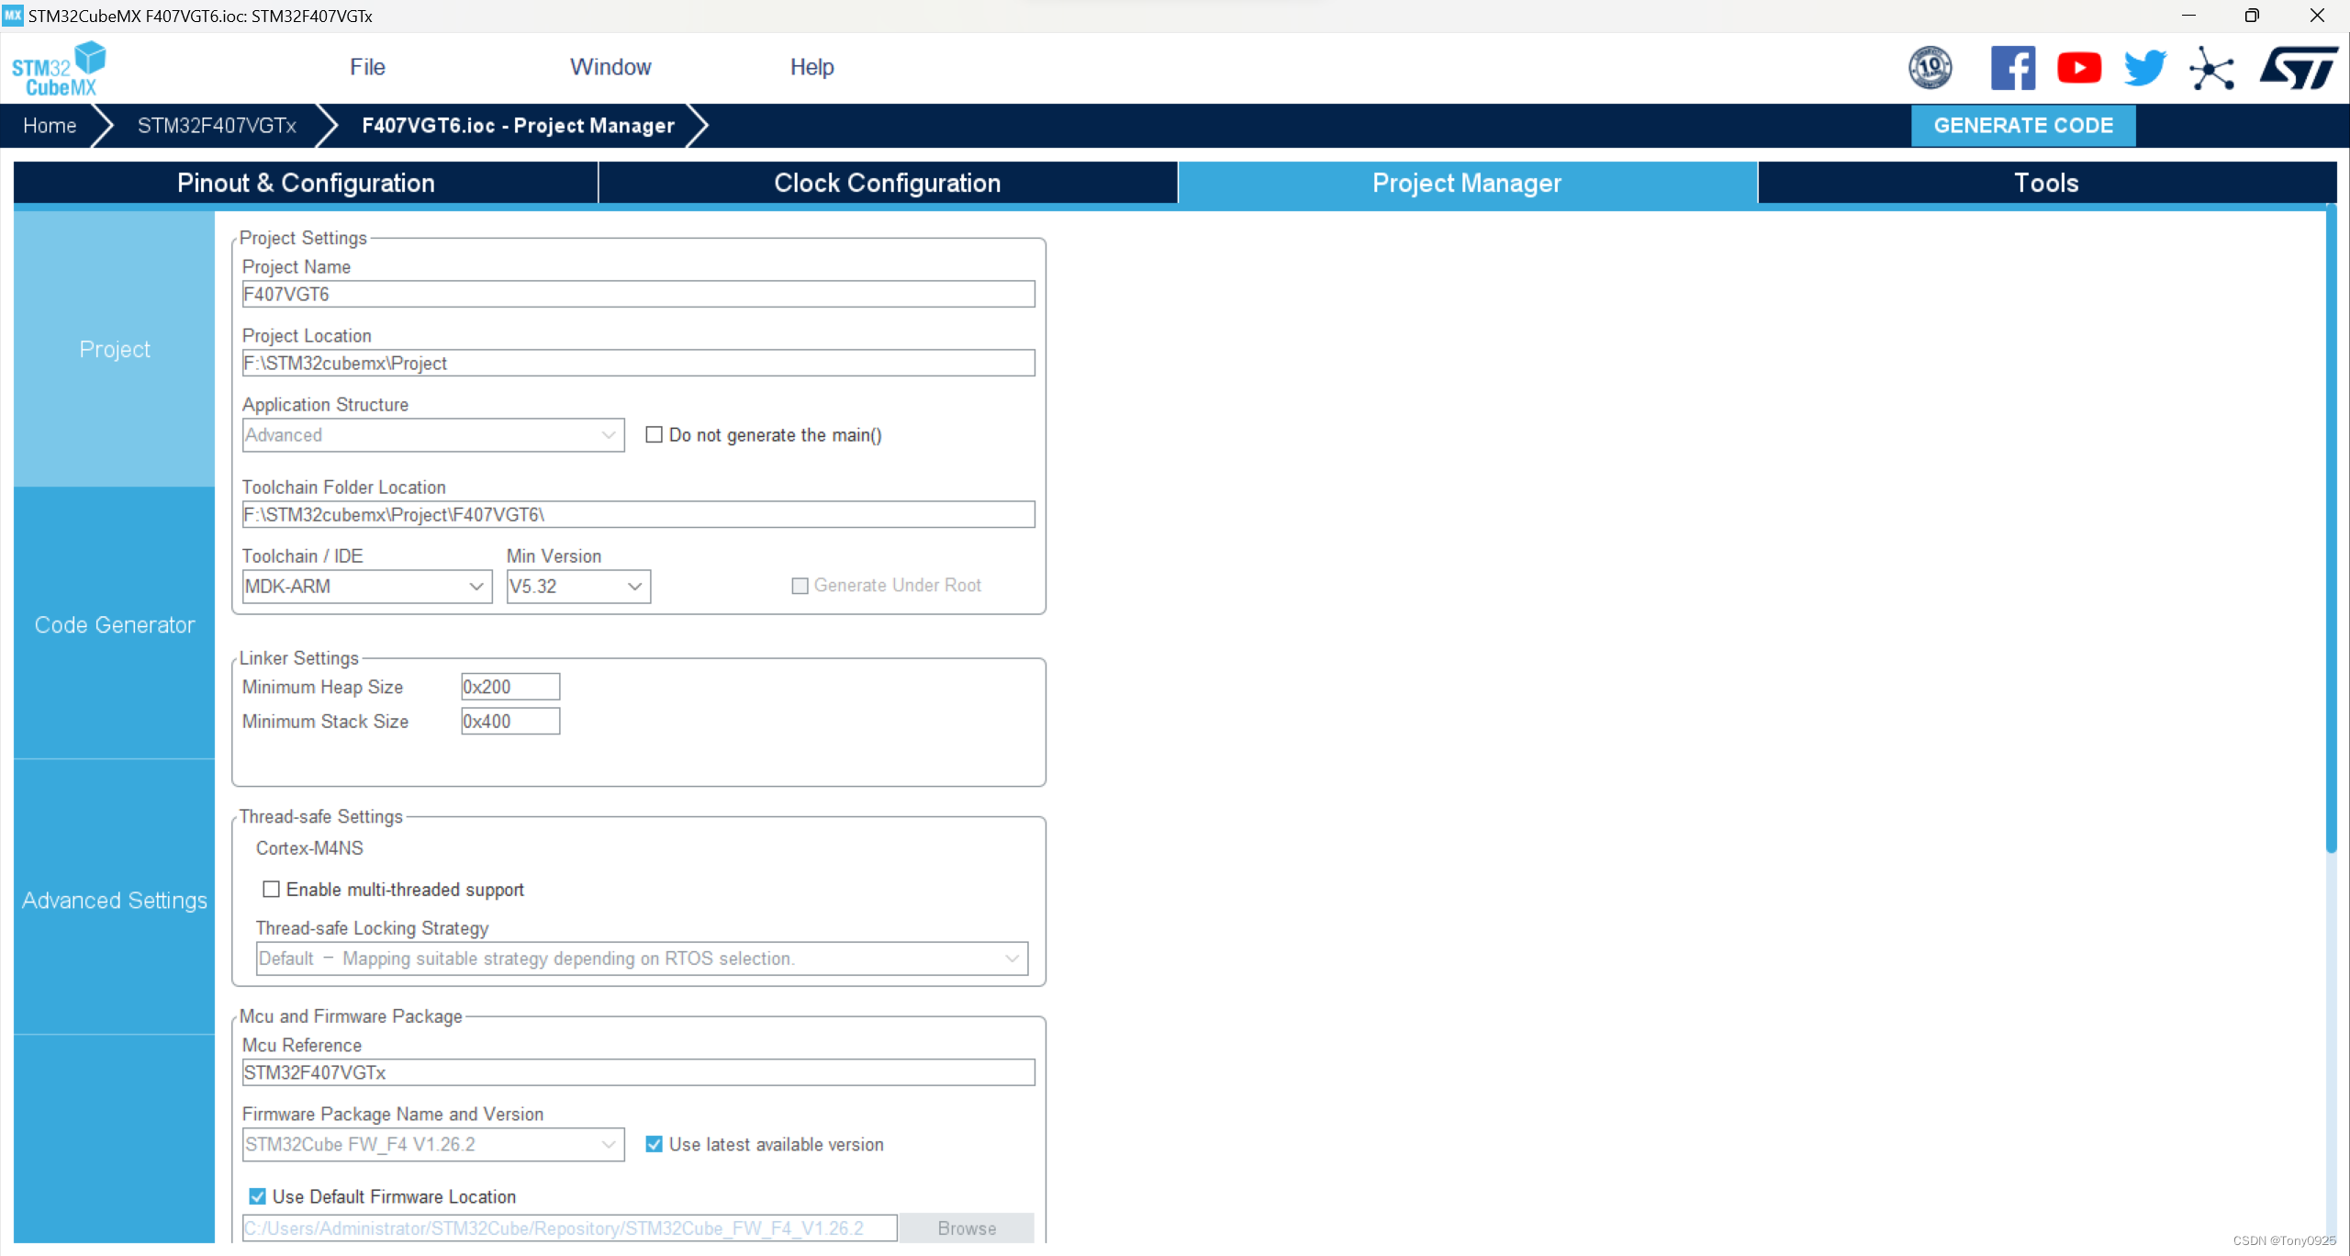Open the Window menu
The height and width of the screenshot is (1256, 2350).
[x=610, y=67]
